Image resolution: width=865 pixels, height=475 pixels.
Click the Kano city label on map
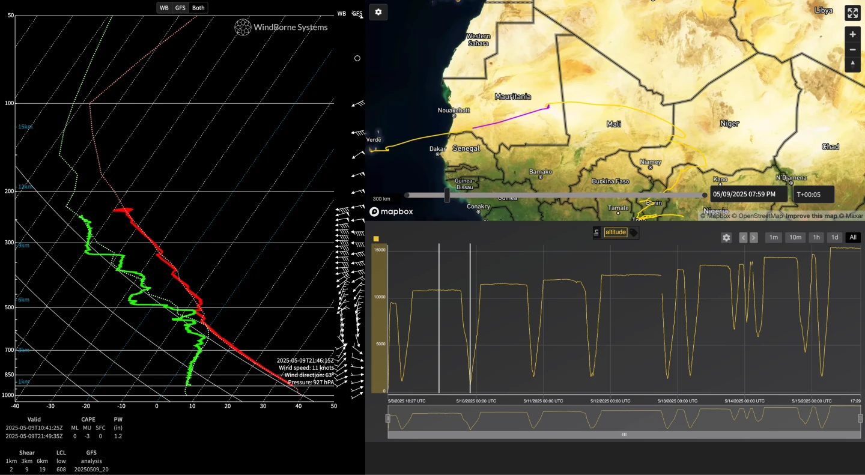coord(720,179)
